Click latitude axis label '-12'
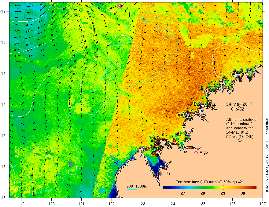269x207 pixels. click(x=3, y=12)
